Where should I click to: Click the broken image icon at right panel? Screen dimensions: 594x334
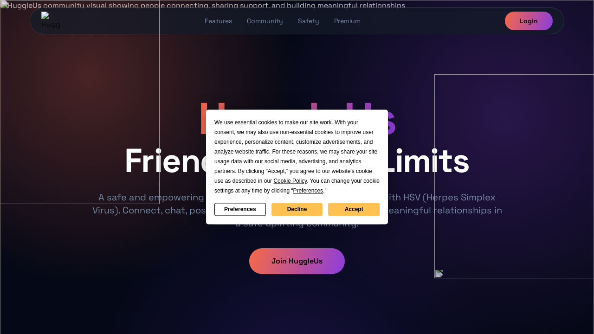(x=439, y=274)
